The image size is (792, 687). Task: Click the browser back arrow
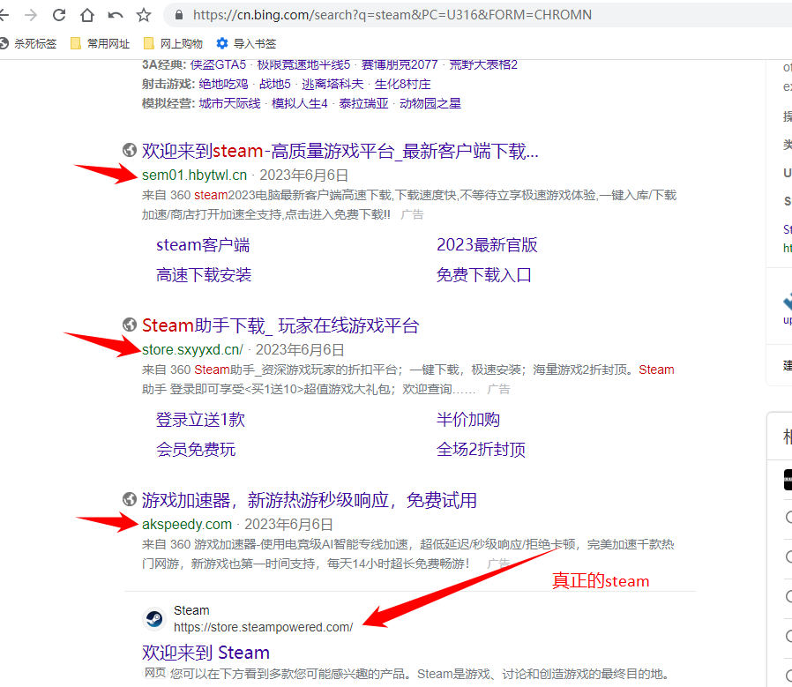6,15
